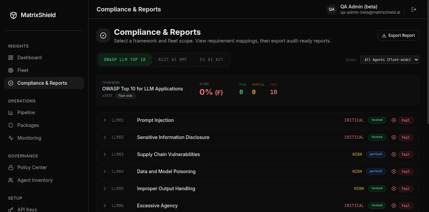Image resolution: width=429 pixels, height=212 pixels.
Task: Click the partial badge on Supply Chain Vulnerabilities
Action: 376,154
